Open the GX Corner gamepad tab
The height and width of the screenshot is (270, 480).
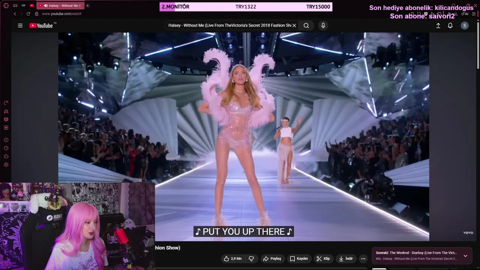point(15,6)
